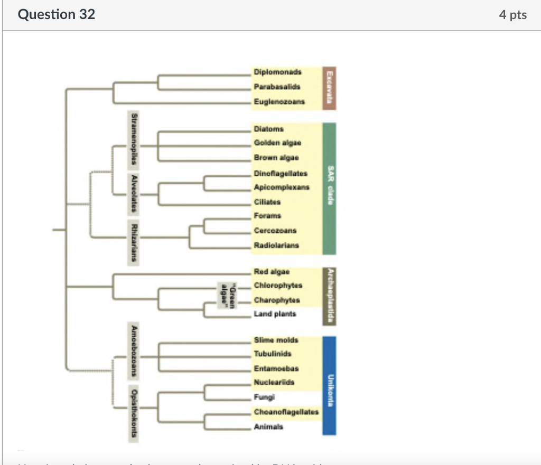
Task: Click the Euglenozoans taxon name
Action: tap(281, 102)
